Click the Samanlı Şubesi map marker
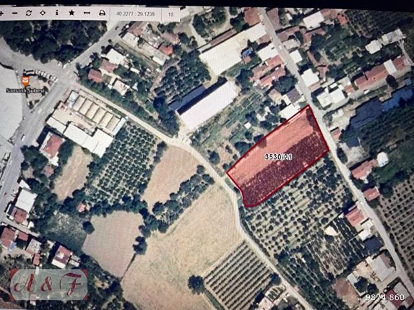Screen dimensions: 414x310 point(25,81)
